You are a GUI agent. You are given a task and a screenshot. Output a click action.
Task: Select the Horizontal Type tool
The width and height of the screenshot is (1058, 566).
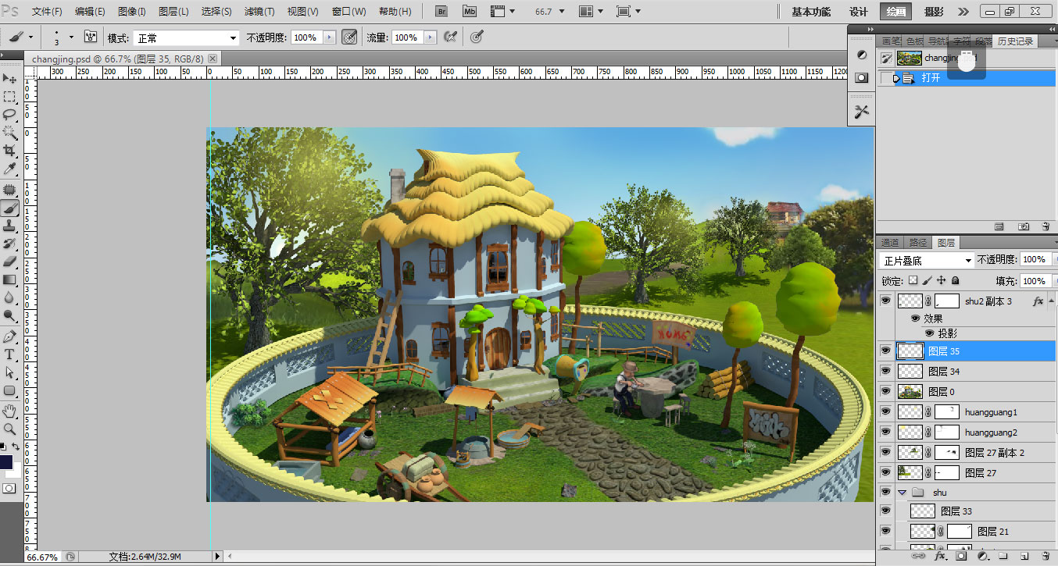[x=9, y=354]
